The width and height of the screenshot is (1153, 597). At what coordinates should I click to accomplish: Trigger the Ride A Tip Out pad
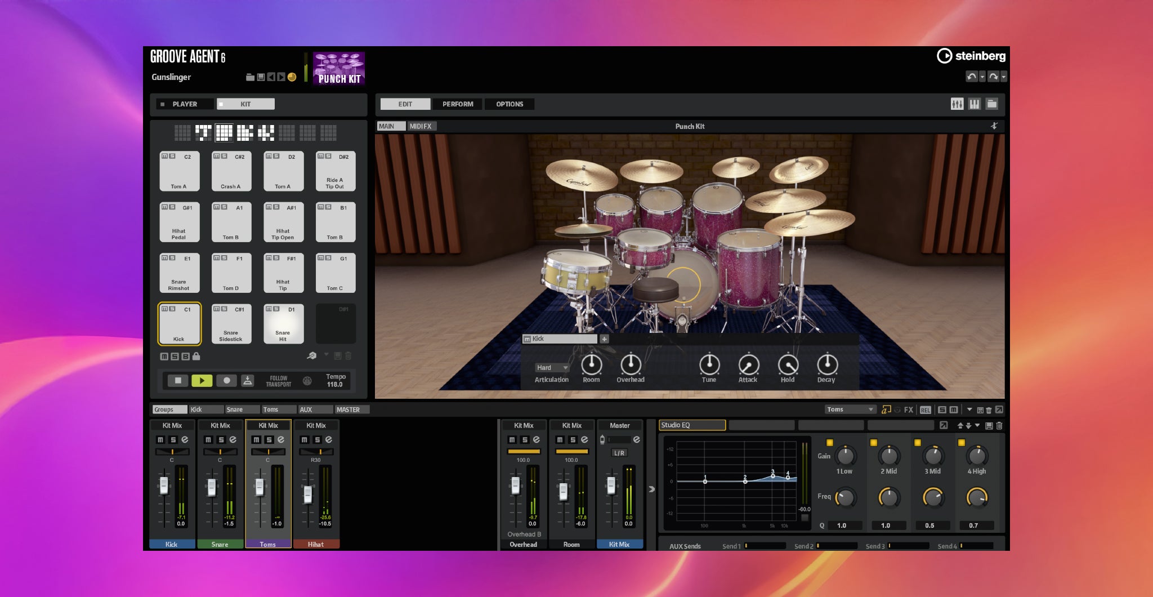(x=336, y=171)
